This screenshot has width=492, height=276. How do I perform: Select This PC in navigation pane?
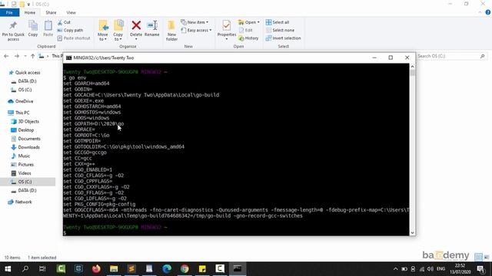click(18, 113)
